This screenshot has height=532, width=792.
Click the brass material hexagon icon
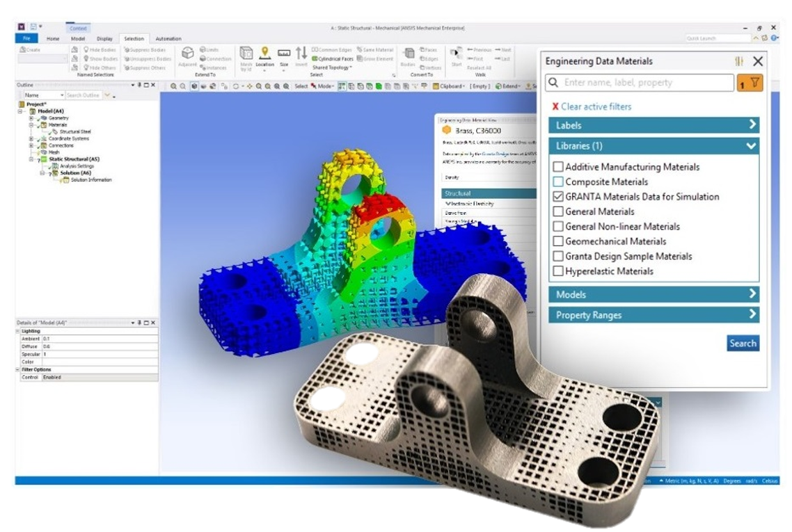(x=447, y=130)
